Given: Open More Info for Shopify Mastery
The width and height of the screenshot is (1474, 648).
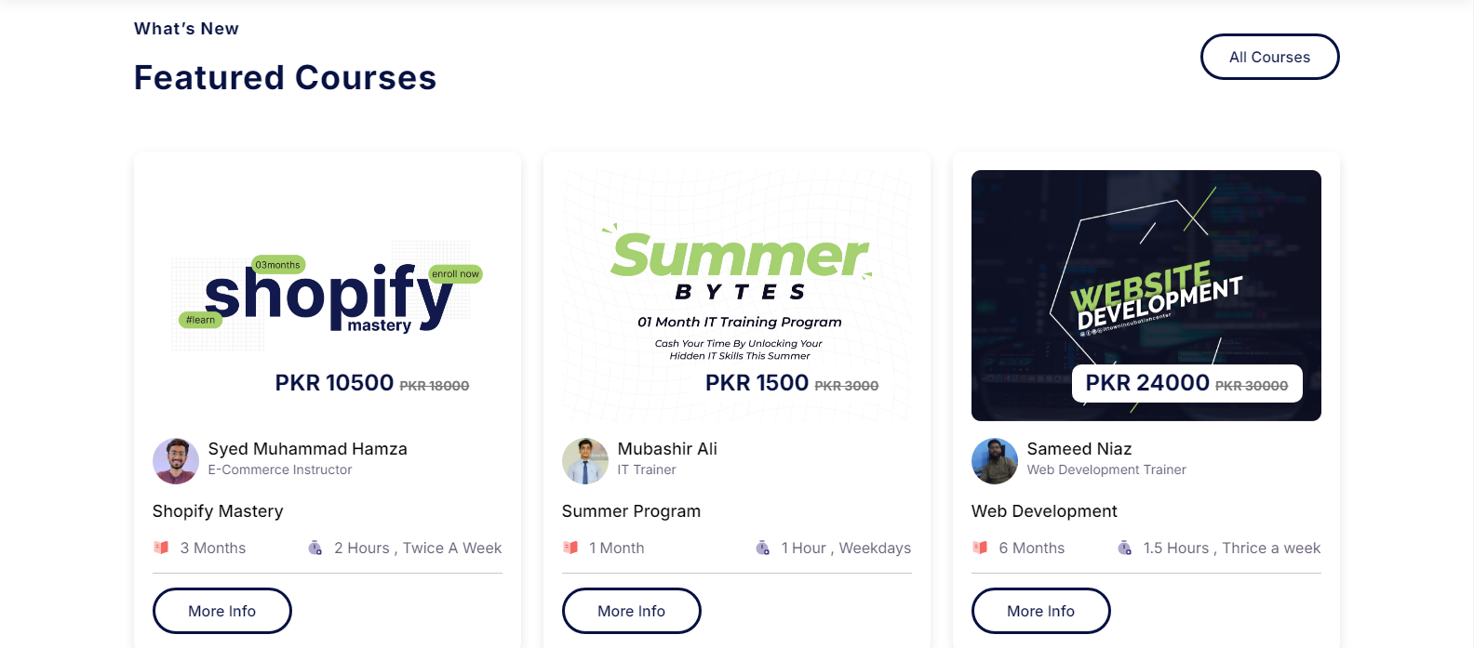Looking at the screenshot, I should pyautogui.click(x=221, y=611).
